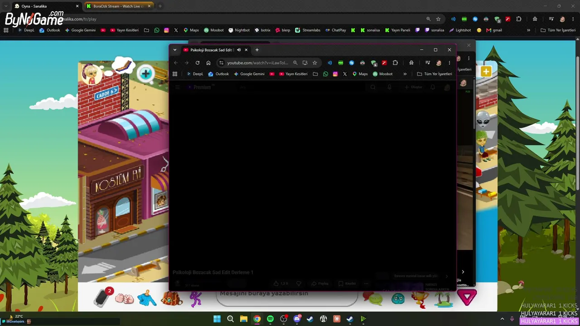Open DeepL bookmark in the YouTube window
Viewport: 580px width, 326px height.
tap(195, 74)
